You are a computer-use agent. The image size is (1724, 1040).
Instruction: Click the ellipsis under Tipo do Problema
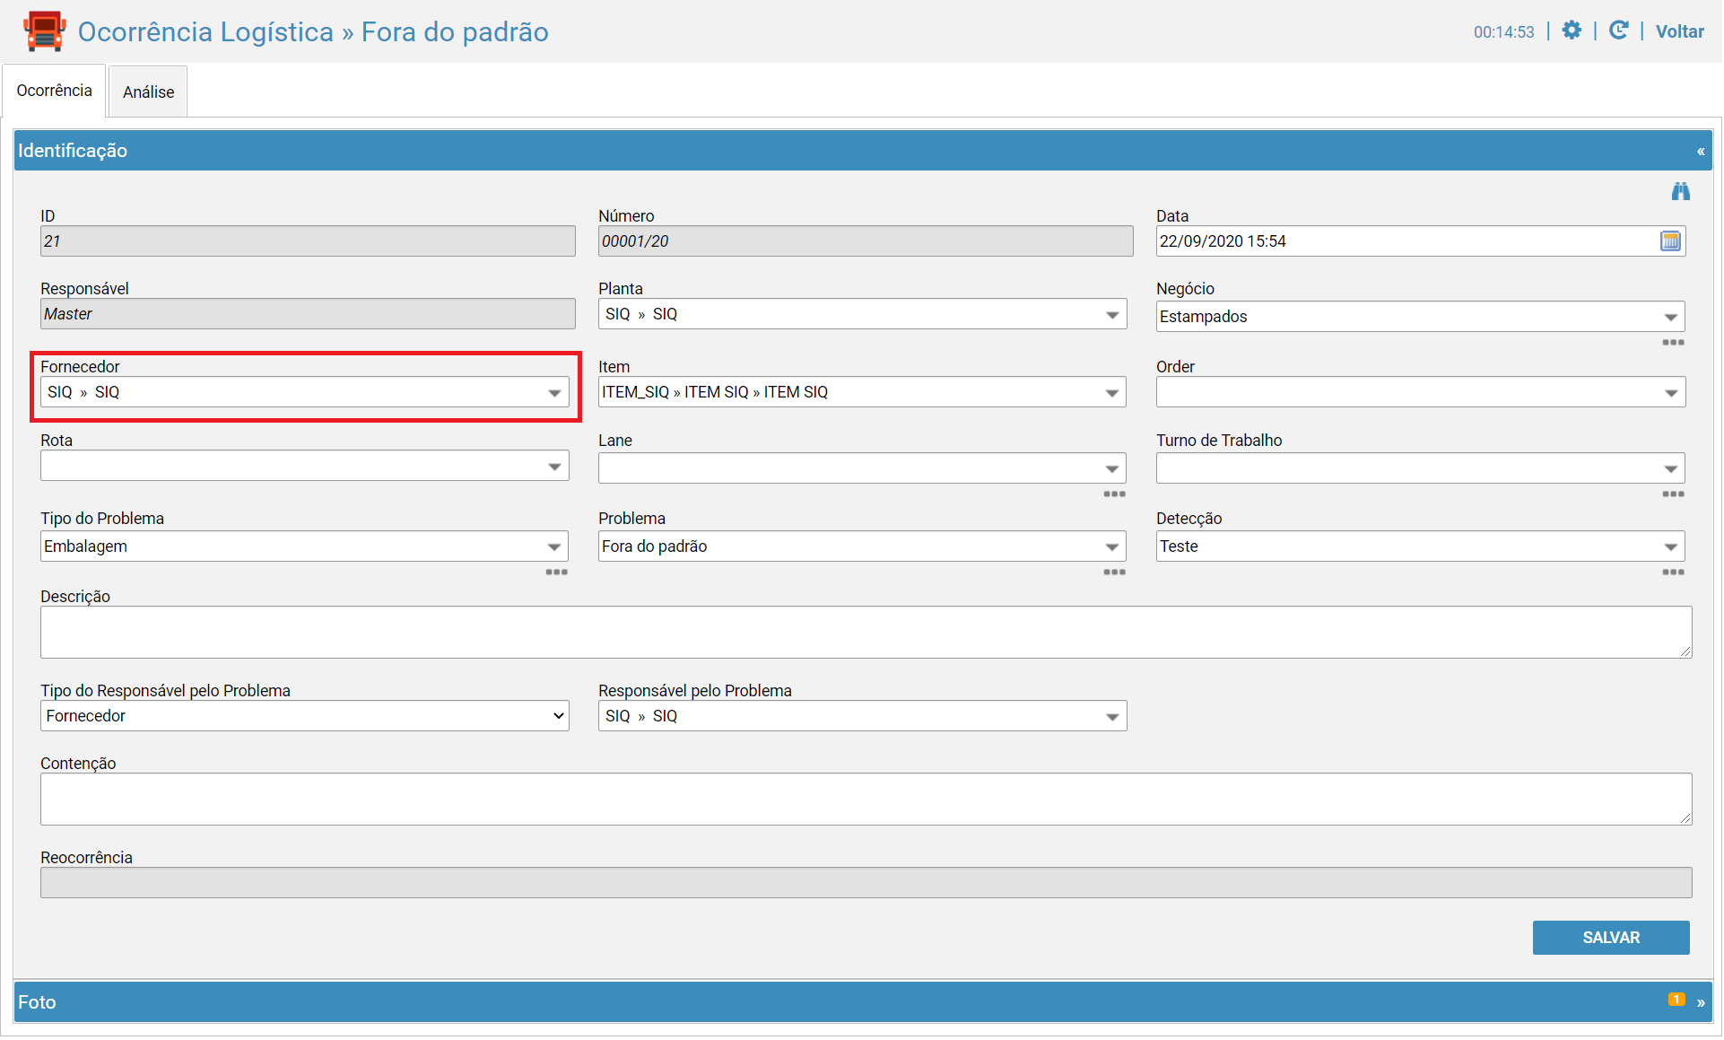pos(556,572)
